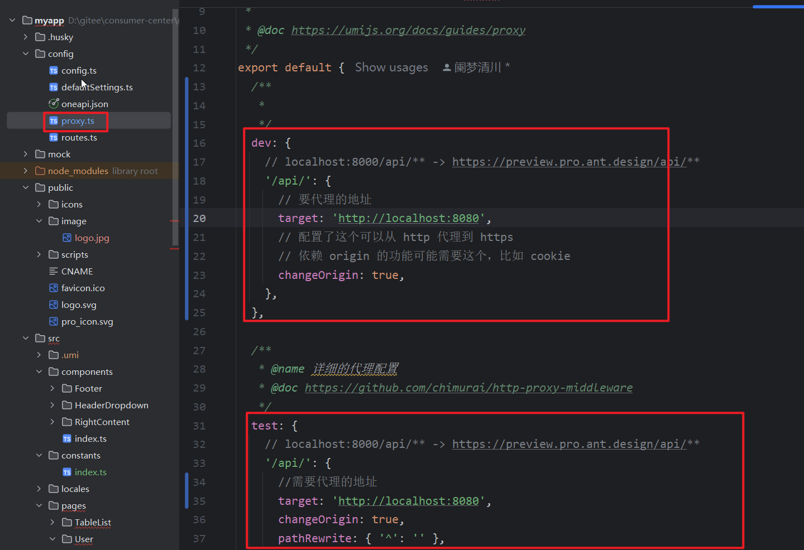Screen dimensions: 804x550
Task: Click favicon.ico image file icon
Action: tap(54, 288)
